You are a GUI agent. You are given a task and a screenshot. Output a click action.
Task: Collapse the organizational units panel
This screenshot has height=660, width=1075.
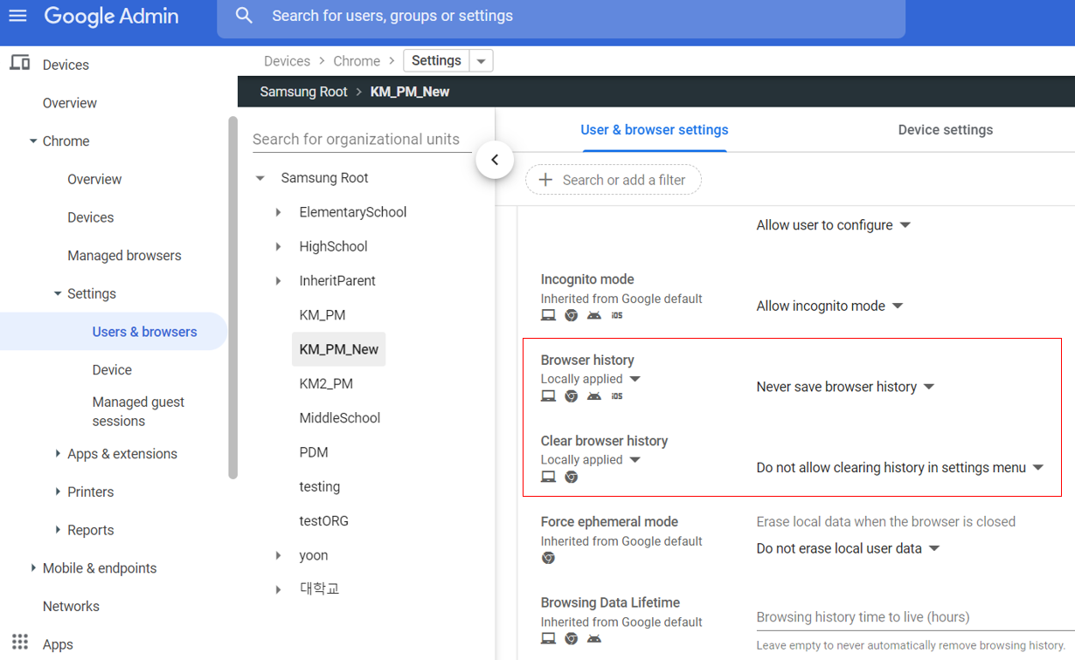click(x=495, y=160)
